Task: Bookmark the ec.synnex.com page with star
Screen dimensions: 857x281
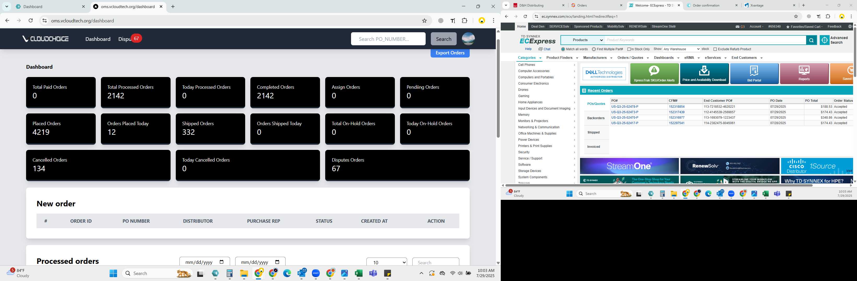Action: 796,16
